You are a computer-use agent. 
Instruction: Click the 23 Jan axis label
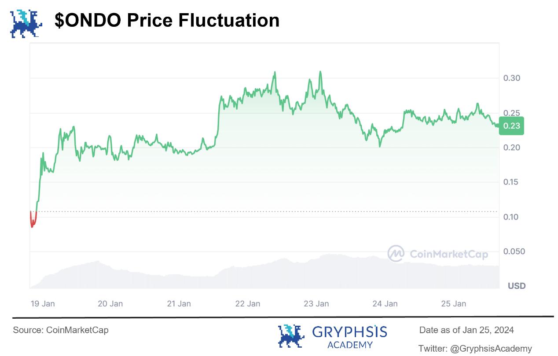tap(316, 303)
